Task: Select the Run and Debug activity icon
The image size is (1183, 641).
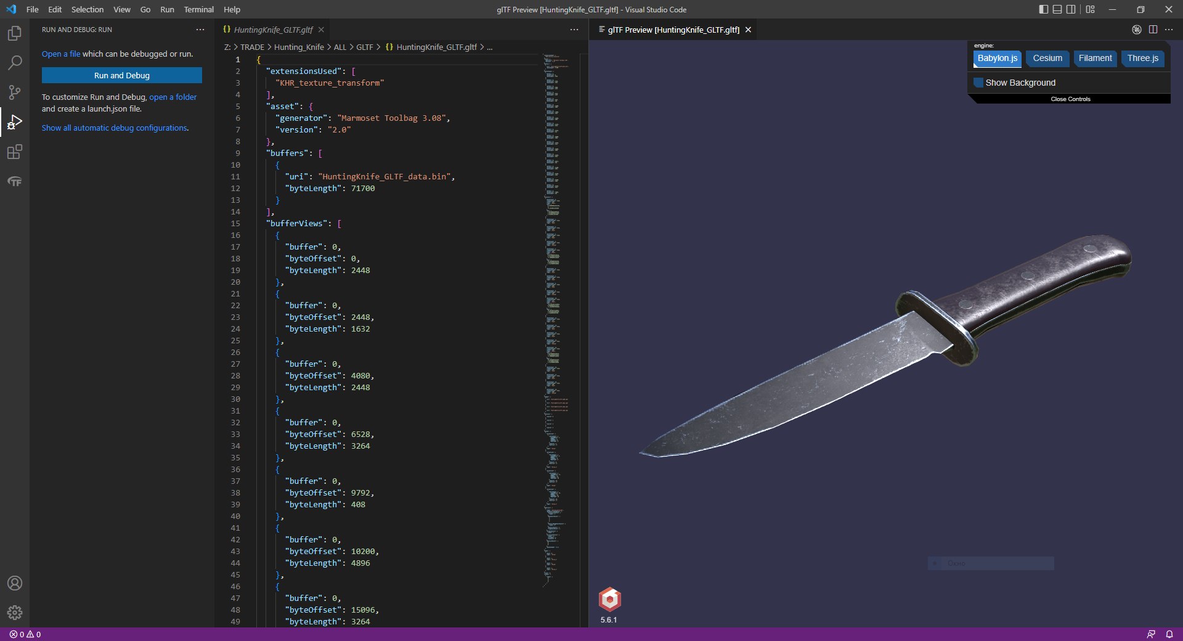Action: click(x=15, y=122)
